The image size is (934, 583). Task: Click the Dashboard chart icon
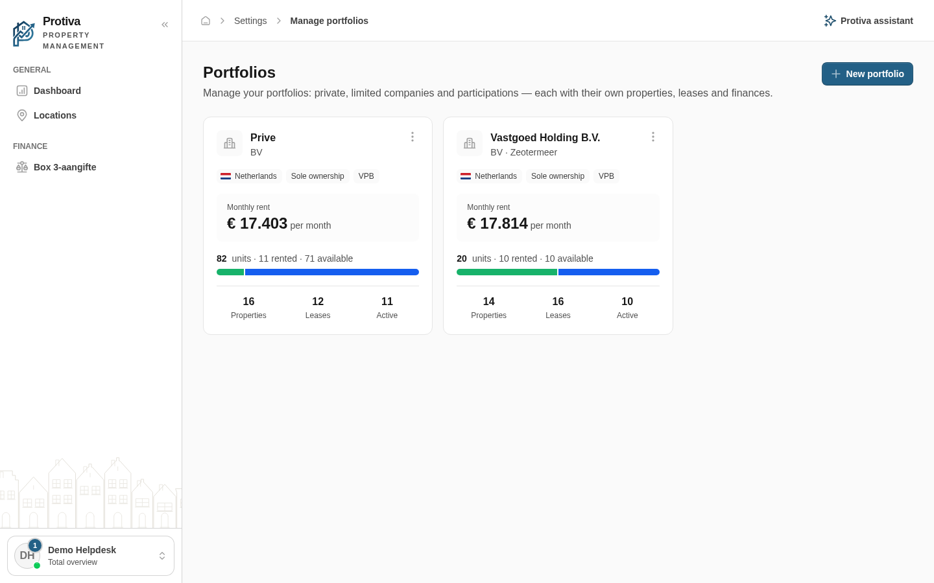pos(22,91)
